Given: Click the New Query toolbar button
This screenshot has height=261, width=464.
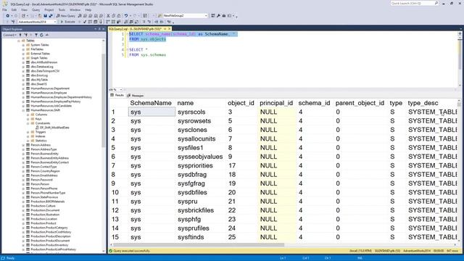Looking at the screenshot, I should [66, 16].
